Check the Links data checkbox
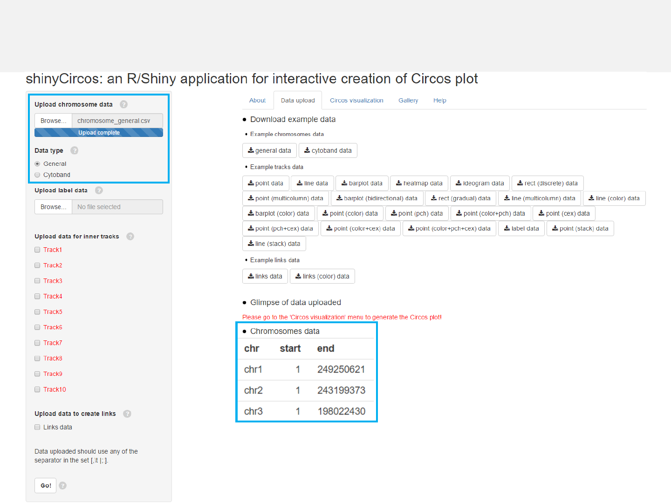The height and width of the screenshot is (503, 671). coord(37,427)
